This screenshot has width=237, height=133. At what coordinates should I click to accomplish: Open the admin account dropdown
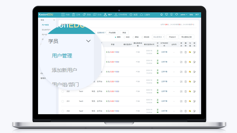184,14
